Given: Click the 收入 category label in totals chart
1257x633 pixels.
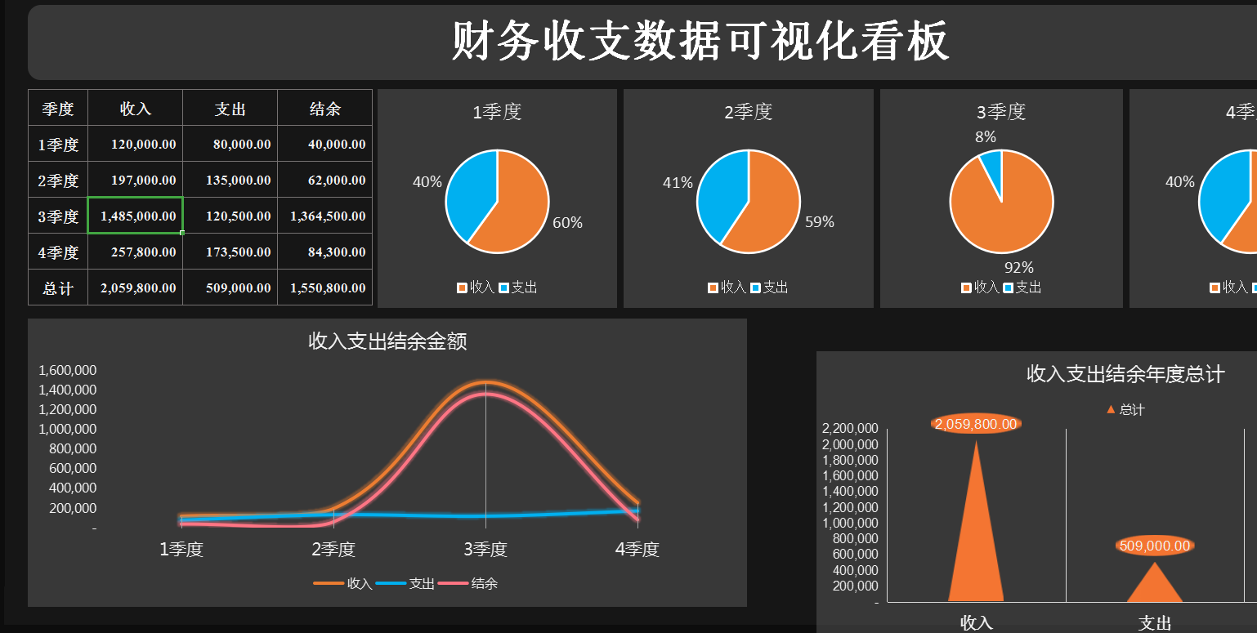Looking at the screenshot, I should click(x=976, y=623).
